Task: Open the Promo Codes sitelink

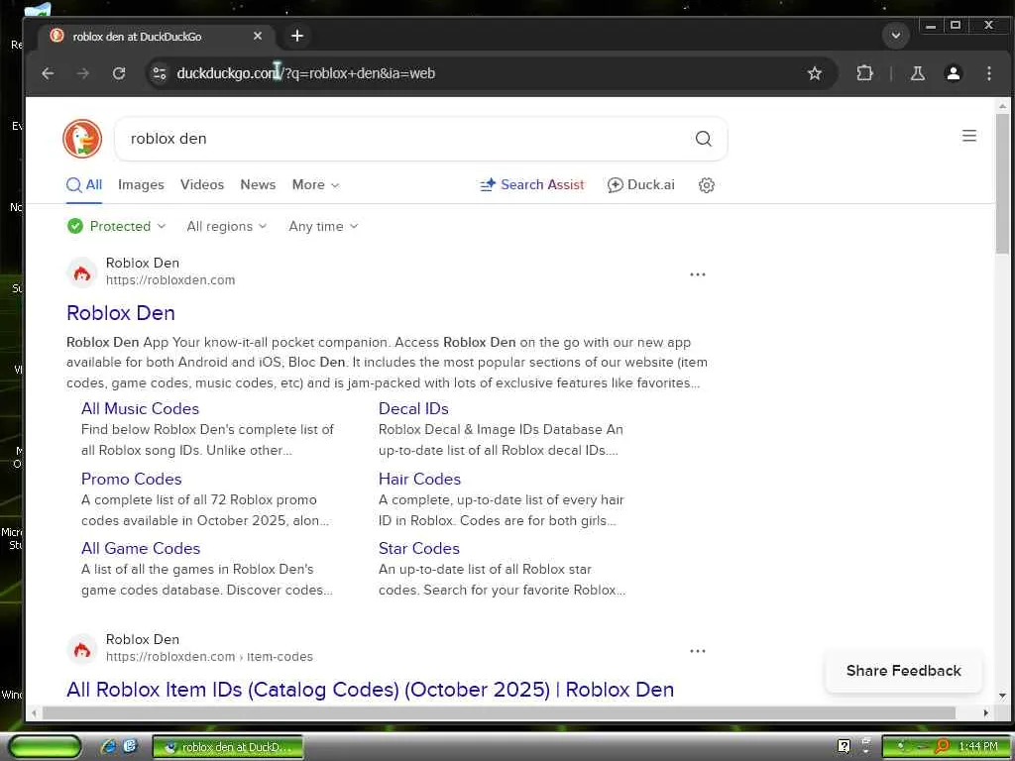Action: click(132, 480)
